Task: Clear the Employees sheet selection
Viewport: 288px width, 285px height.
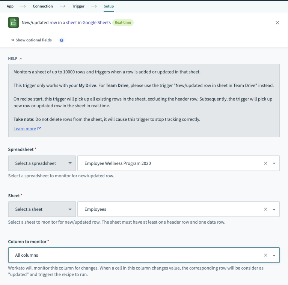Action: (265, 209)
